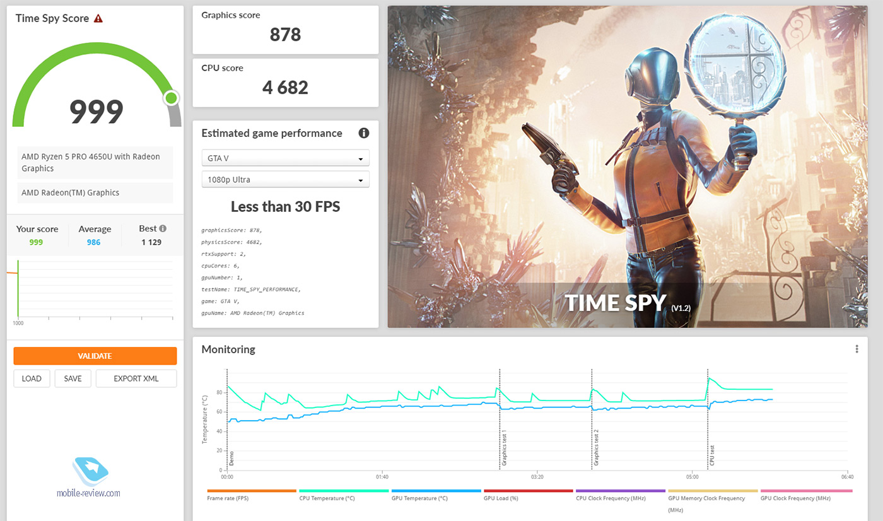883x521 pixels.
Task: Click the large 999 Time Spy score
Action: click(96, 112)
